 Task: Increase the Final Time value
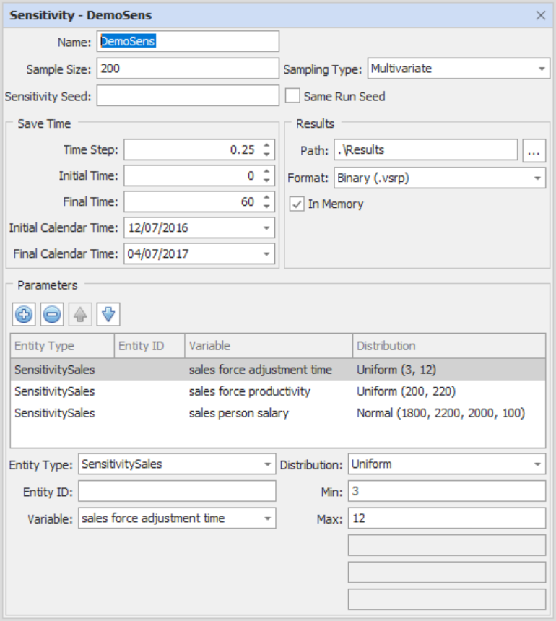(x=266, y=197)
